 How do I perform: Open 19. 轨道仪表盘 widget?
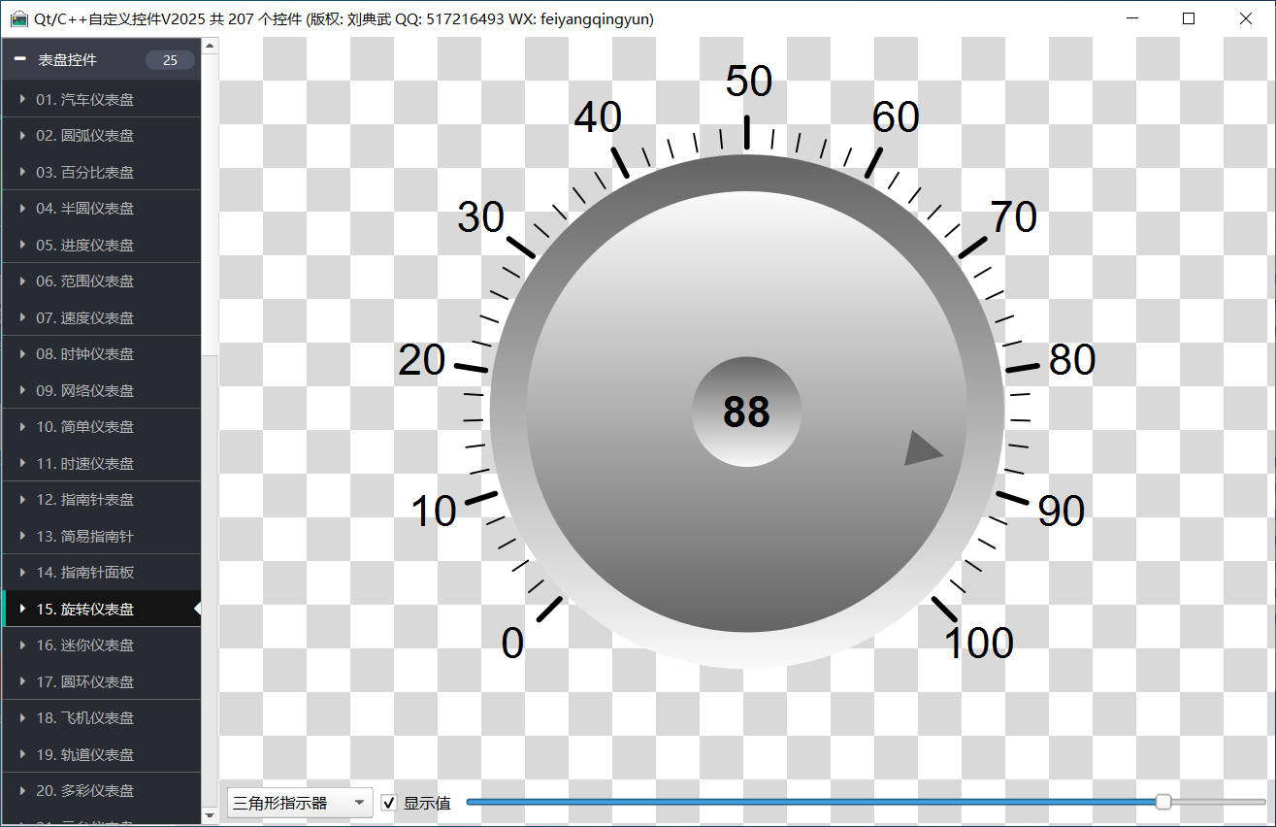click(x=101, y=754)
